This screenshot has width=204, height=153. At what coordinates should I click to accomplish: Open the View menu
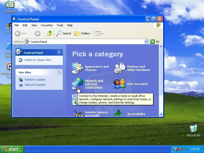[34, 25]
